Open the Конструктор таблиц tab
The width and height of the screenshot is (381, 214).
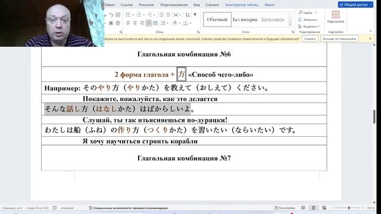tap(242, 5)
